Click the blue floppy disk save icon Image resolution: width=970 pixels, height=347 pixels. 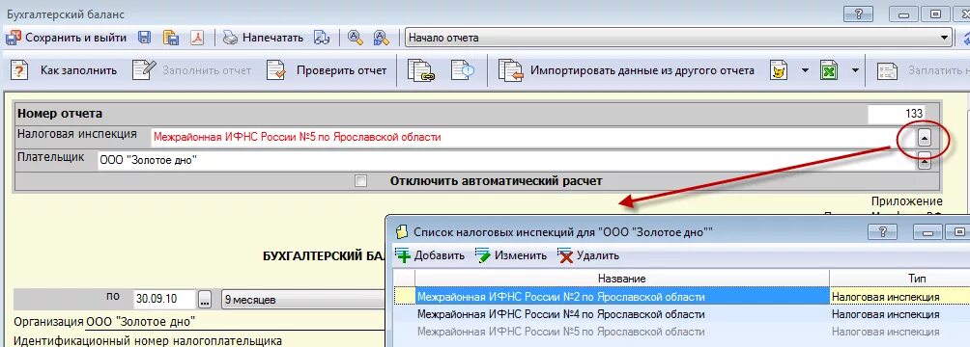tap(145, 38)
